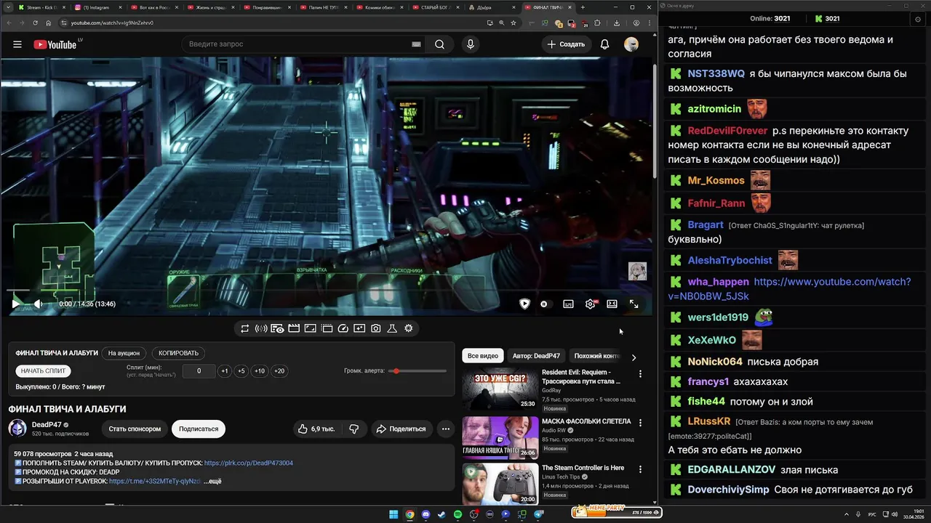Select the 'Автор: DeadP47' filter chip
Screen dimensions: 931x523
click(536, 356)
